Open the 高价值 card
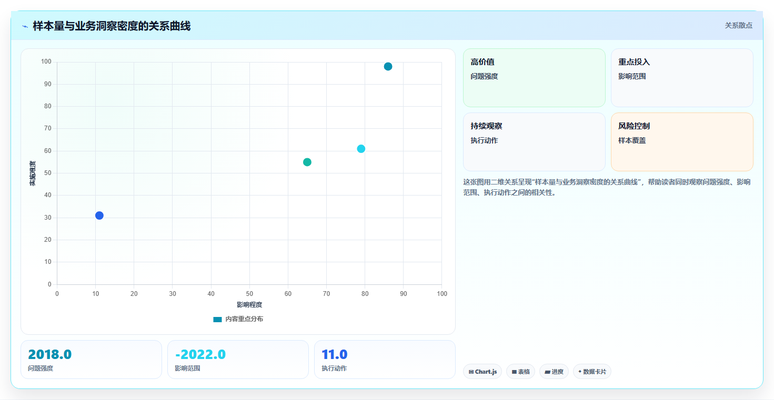The height and width of the screenshot is (400, 774). [x=534, y=78]
